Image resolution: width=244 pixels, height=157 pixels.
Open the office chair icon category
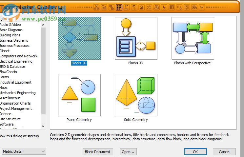click(x=164, y=7)
